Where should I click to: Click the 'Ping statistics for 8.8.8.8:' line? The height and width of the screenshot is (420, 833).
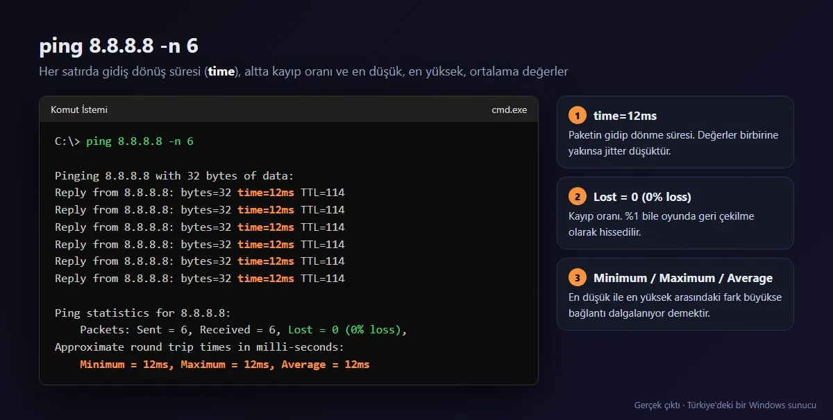(143, 313)
